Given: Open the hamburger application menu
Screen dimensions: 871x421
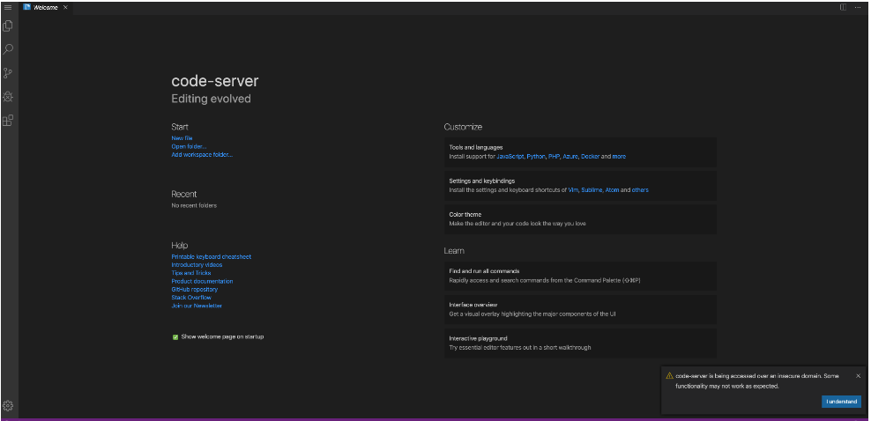Looking at the screenshot, I should (8, 7).
